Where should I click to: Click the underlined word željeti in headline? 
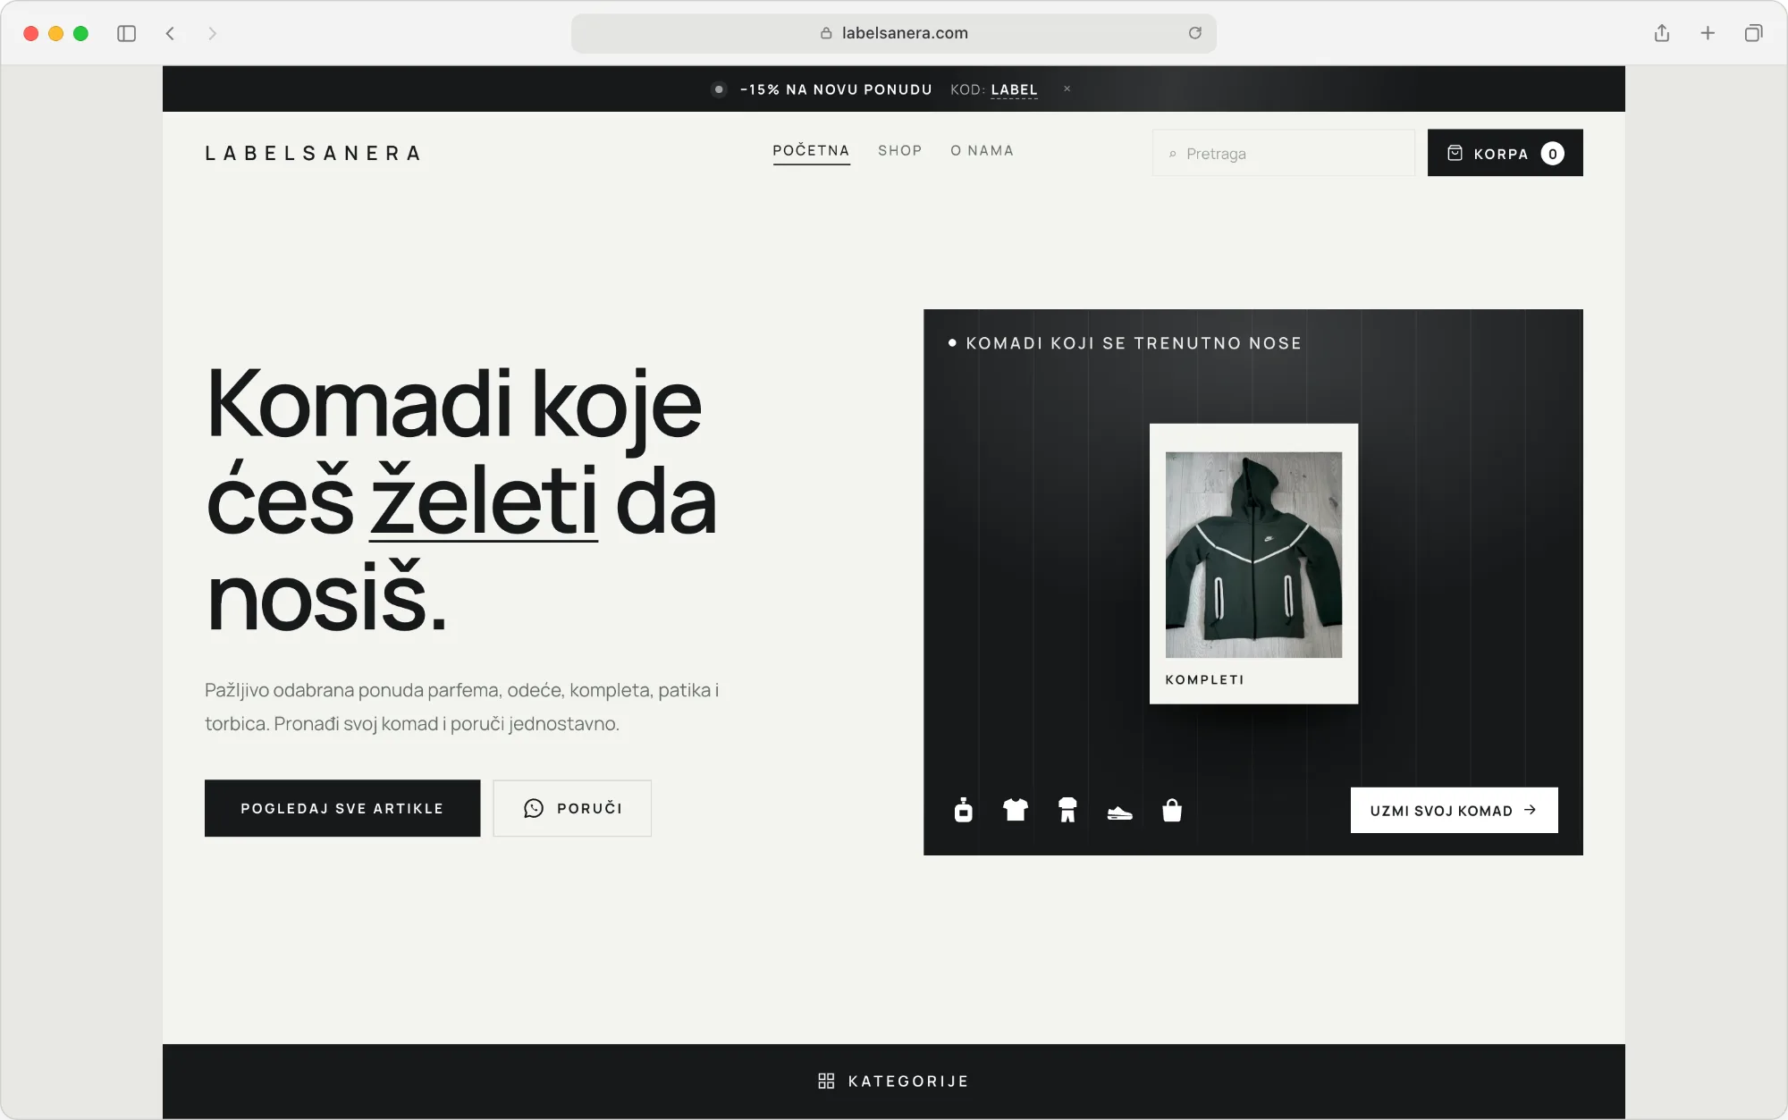(x=484, y=501)
